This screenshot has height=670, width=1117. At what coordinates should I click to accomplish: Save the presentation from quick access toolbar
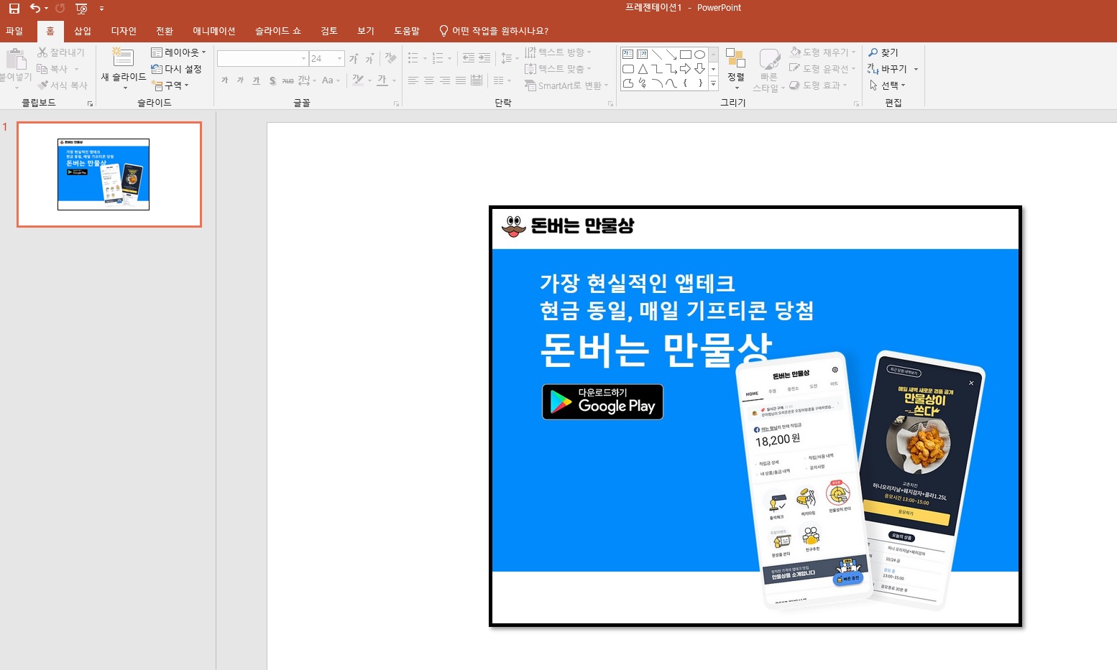[x=14, y=9]
